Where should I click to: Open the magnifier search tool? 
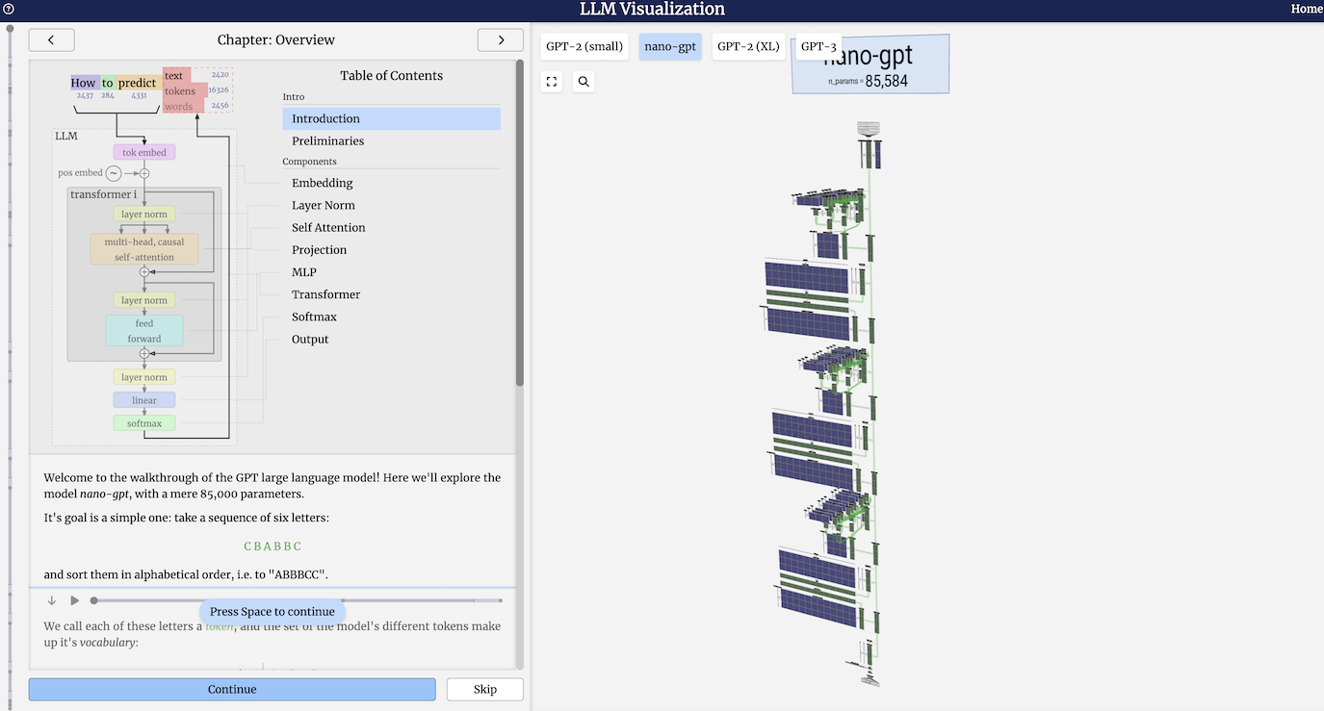pyautogui.click(x=584, y=82)
